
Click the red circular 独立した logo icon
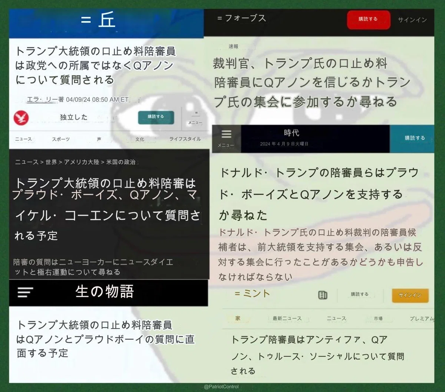[21, 118]
